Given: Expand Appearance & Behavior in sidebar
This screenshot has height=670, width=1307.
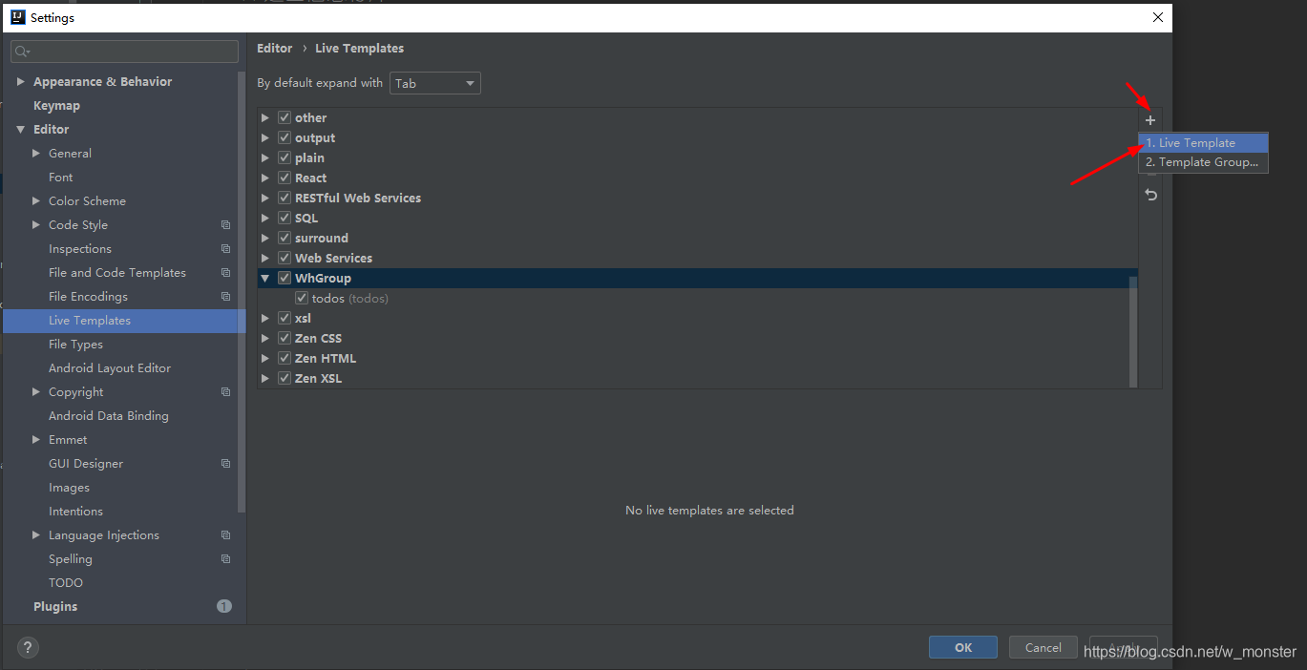Looking at the screenshot, I should pyautogui.click(x=21, y=81).
